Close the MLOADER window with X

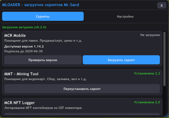click(161, 5)
